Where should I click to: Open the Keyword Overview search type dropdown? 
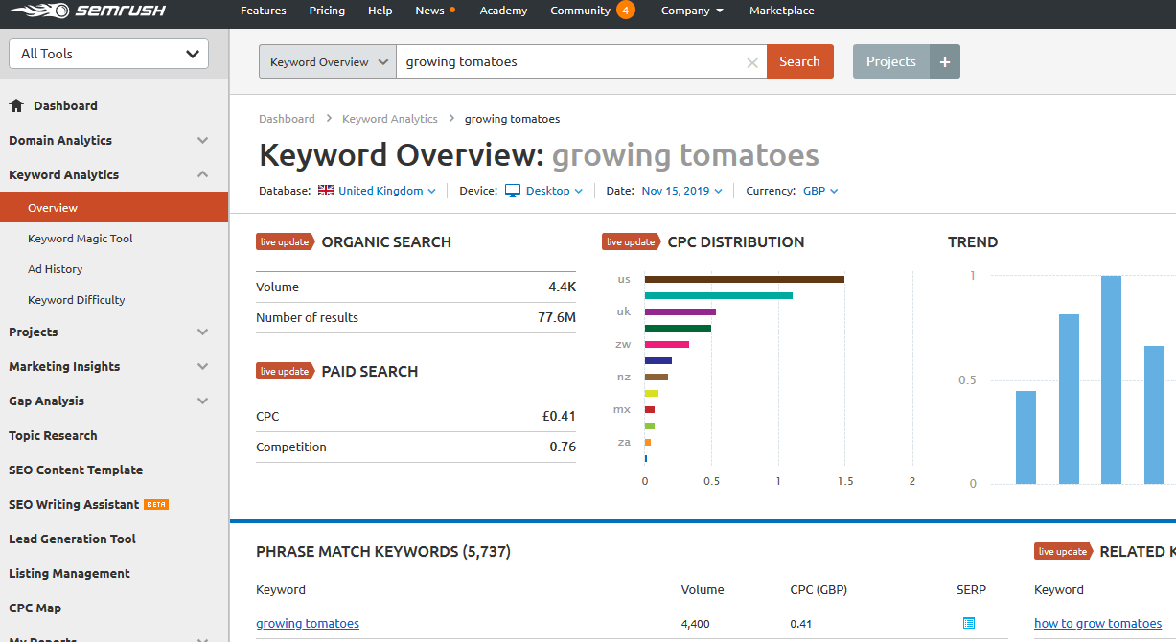pyautogui.click(x=328, y=61)
